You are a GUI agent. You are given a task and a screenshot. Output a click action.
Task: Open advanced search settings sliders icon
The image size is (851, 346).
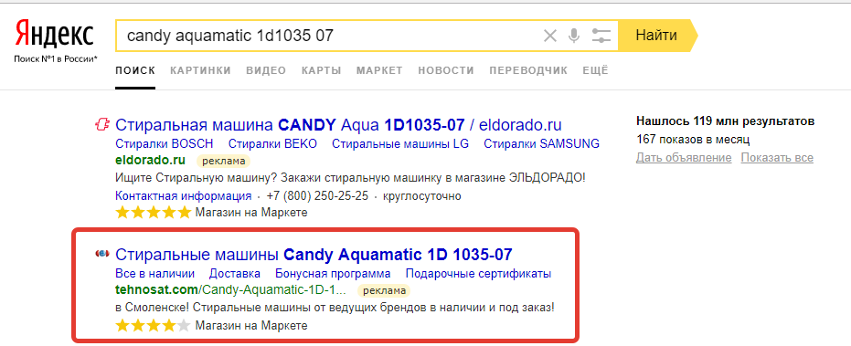click(601, 37)
